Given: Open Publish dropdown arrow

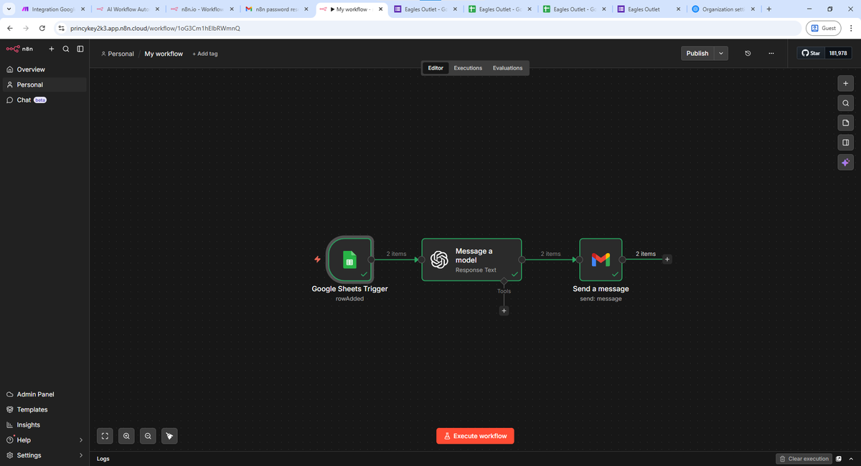Looking at the screenshot, I should point(721,54).
